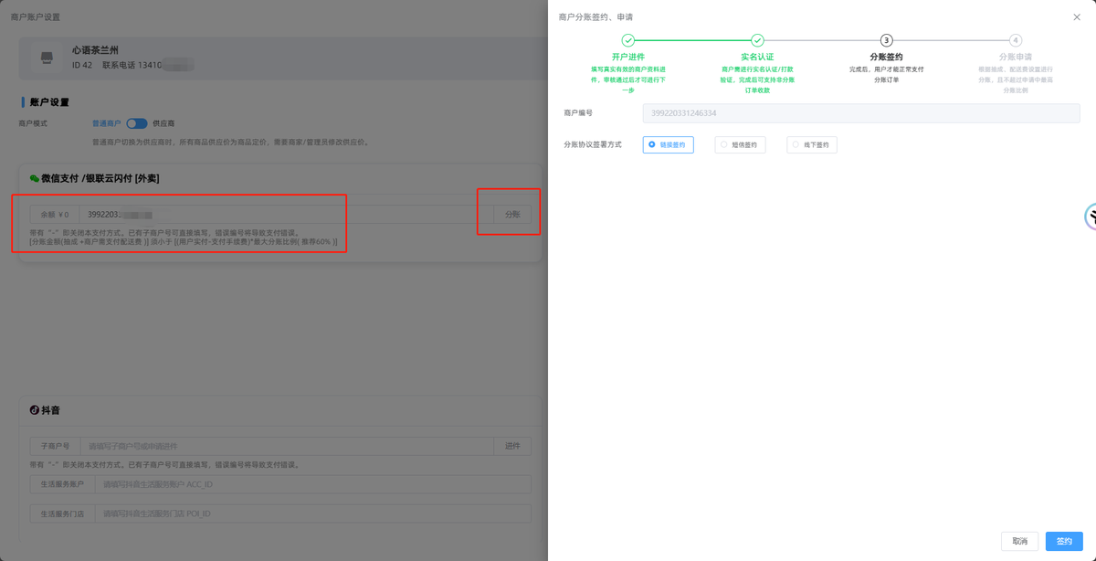Image resolution: width=1096 pixels, height=561 pixels.
Task: Click the WeChat Pay logo icon
Action: (34, 178)
